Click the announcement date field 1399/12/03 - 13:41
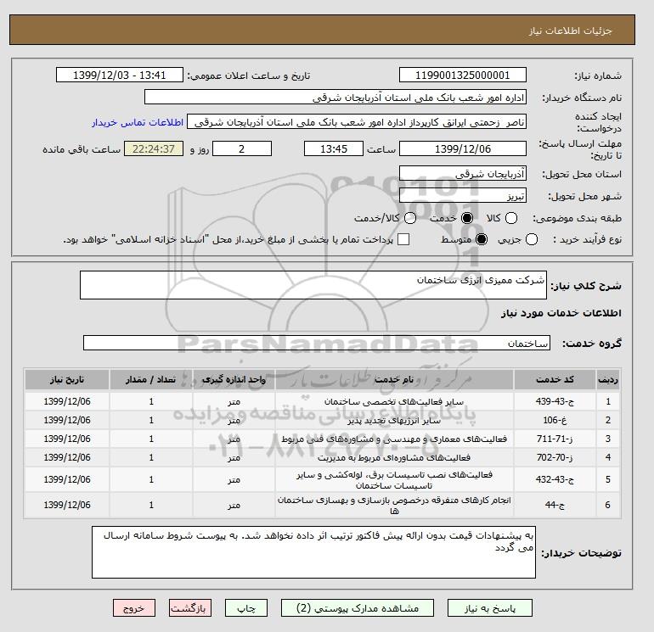 click(119, 76)
